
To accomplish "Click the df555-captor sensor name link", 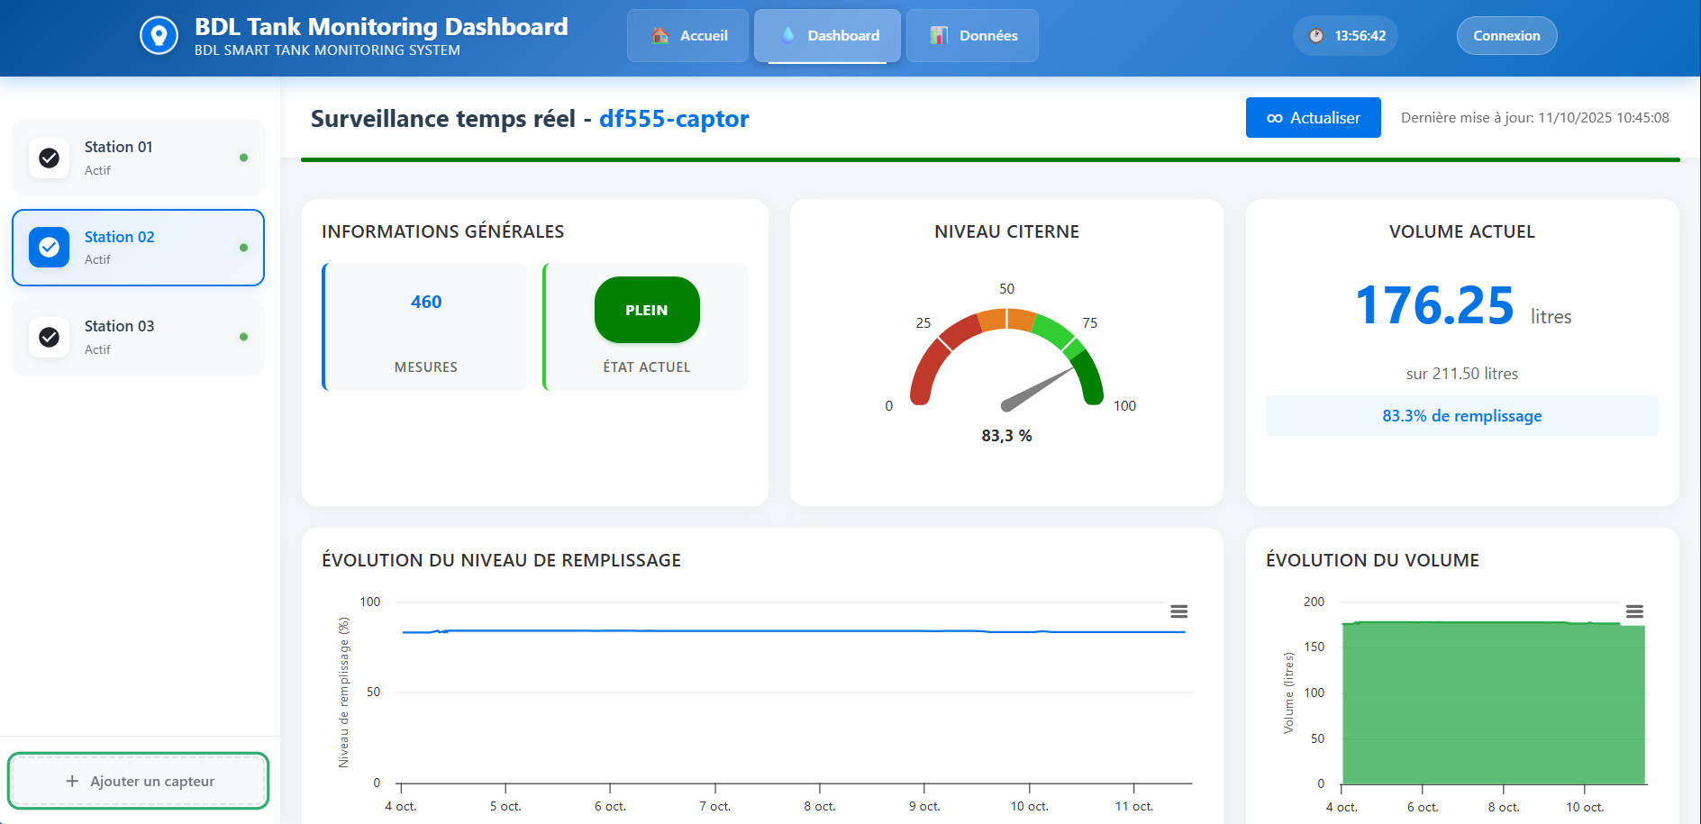I will (674, 119).
